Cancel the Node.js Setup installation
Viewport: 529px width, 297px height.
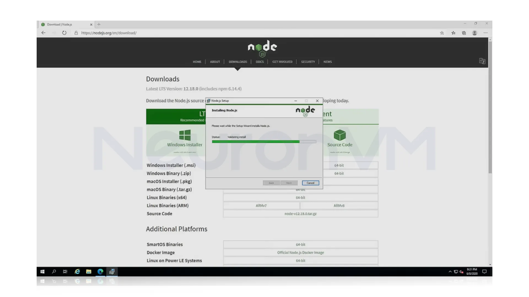pyautogui.click(x=311, y=183)
